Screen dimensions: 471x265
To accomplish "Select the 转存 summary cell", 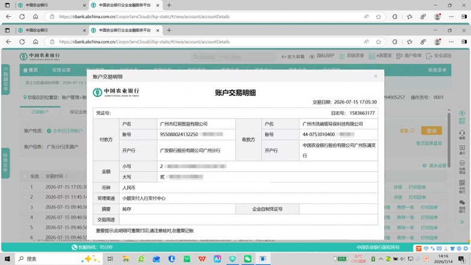I will point(126,209).
